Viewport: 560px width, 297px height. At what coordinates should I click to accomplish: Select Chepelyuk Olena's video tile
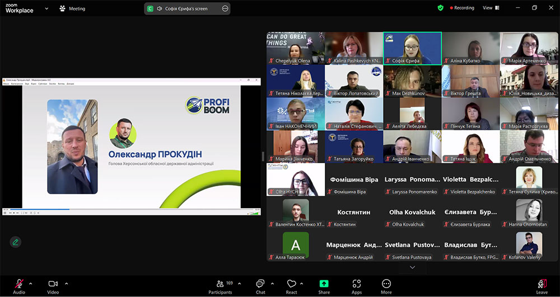296,49
